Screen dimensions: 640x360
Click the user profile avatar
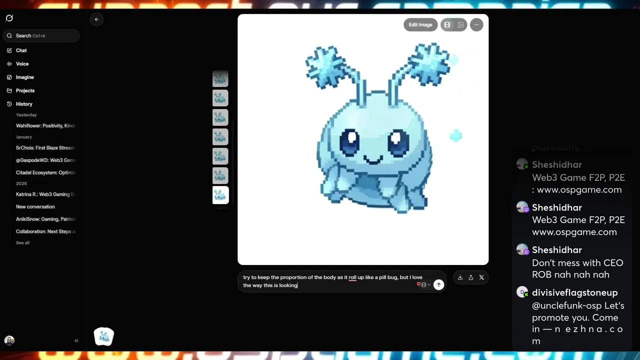9,340
